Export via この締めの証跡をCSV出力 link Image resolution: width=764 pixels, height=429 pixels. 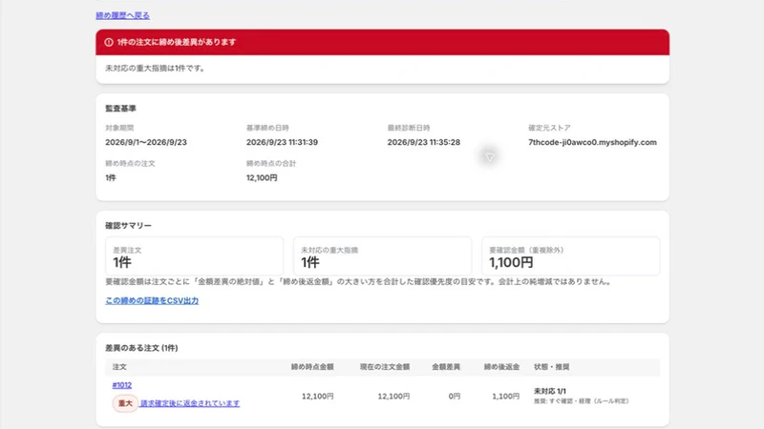(x=152, y=301)
